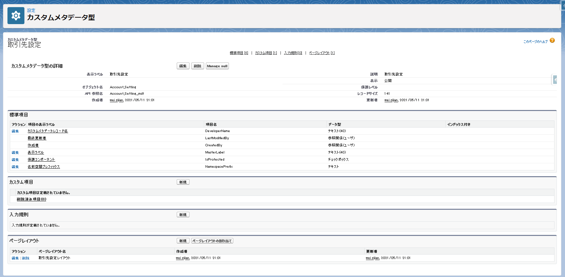Click the ページレイアウトの割り当て button
The image size is (565, 277).
(x=212, y=241)
